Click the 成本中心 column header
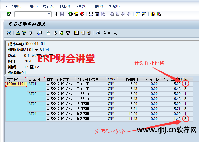The width and height of the screenshot is (199, 142). 16,79
